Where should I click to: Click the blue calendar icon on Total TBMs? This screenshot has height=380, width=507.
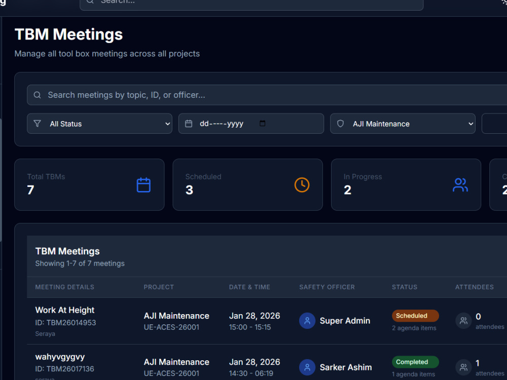[x=143, y=185]
